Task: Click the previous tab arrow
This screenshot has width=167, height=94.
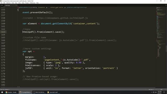Action: [1, 5]
